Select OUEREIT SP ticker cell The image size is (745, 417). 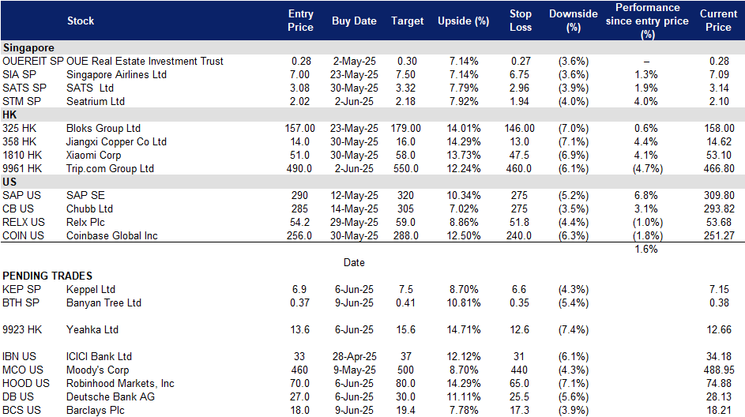point(32,62)
